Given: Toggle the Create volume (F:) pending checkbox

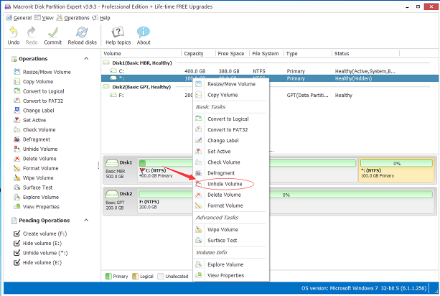Looking at the screenshot, I should pyautogui.click(x=17, y=233).
